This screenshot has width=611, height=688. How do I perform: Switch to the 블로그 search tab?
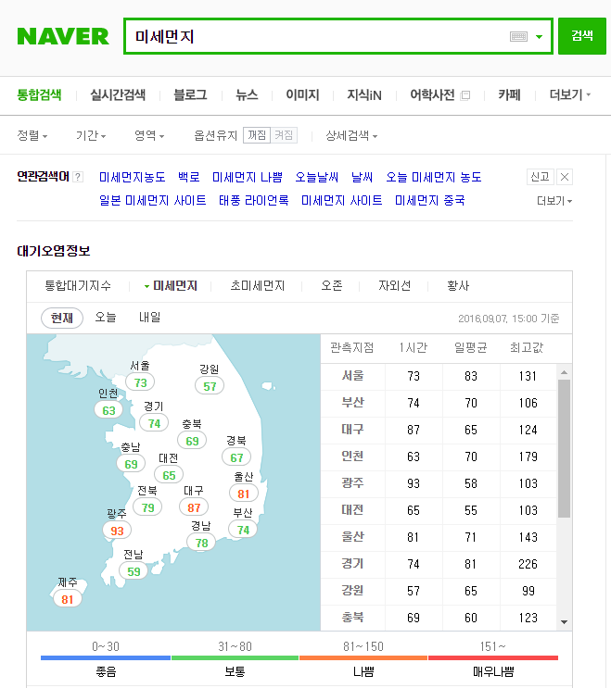190,94
